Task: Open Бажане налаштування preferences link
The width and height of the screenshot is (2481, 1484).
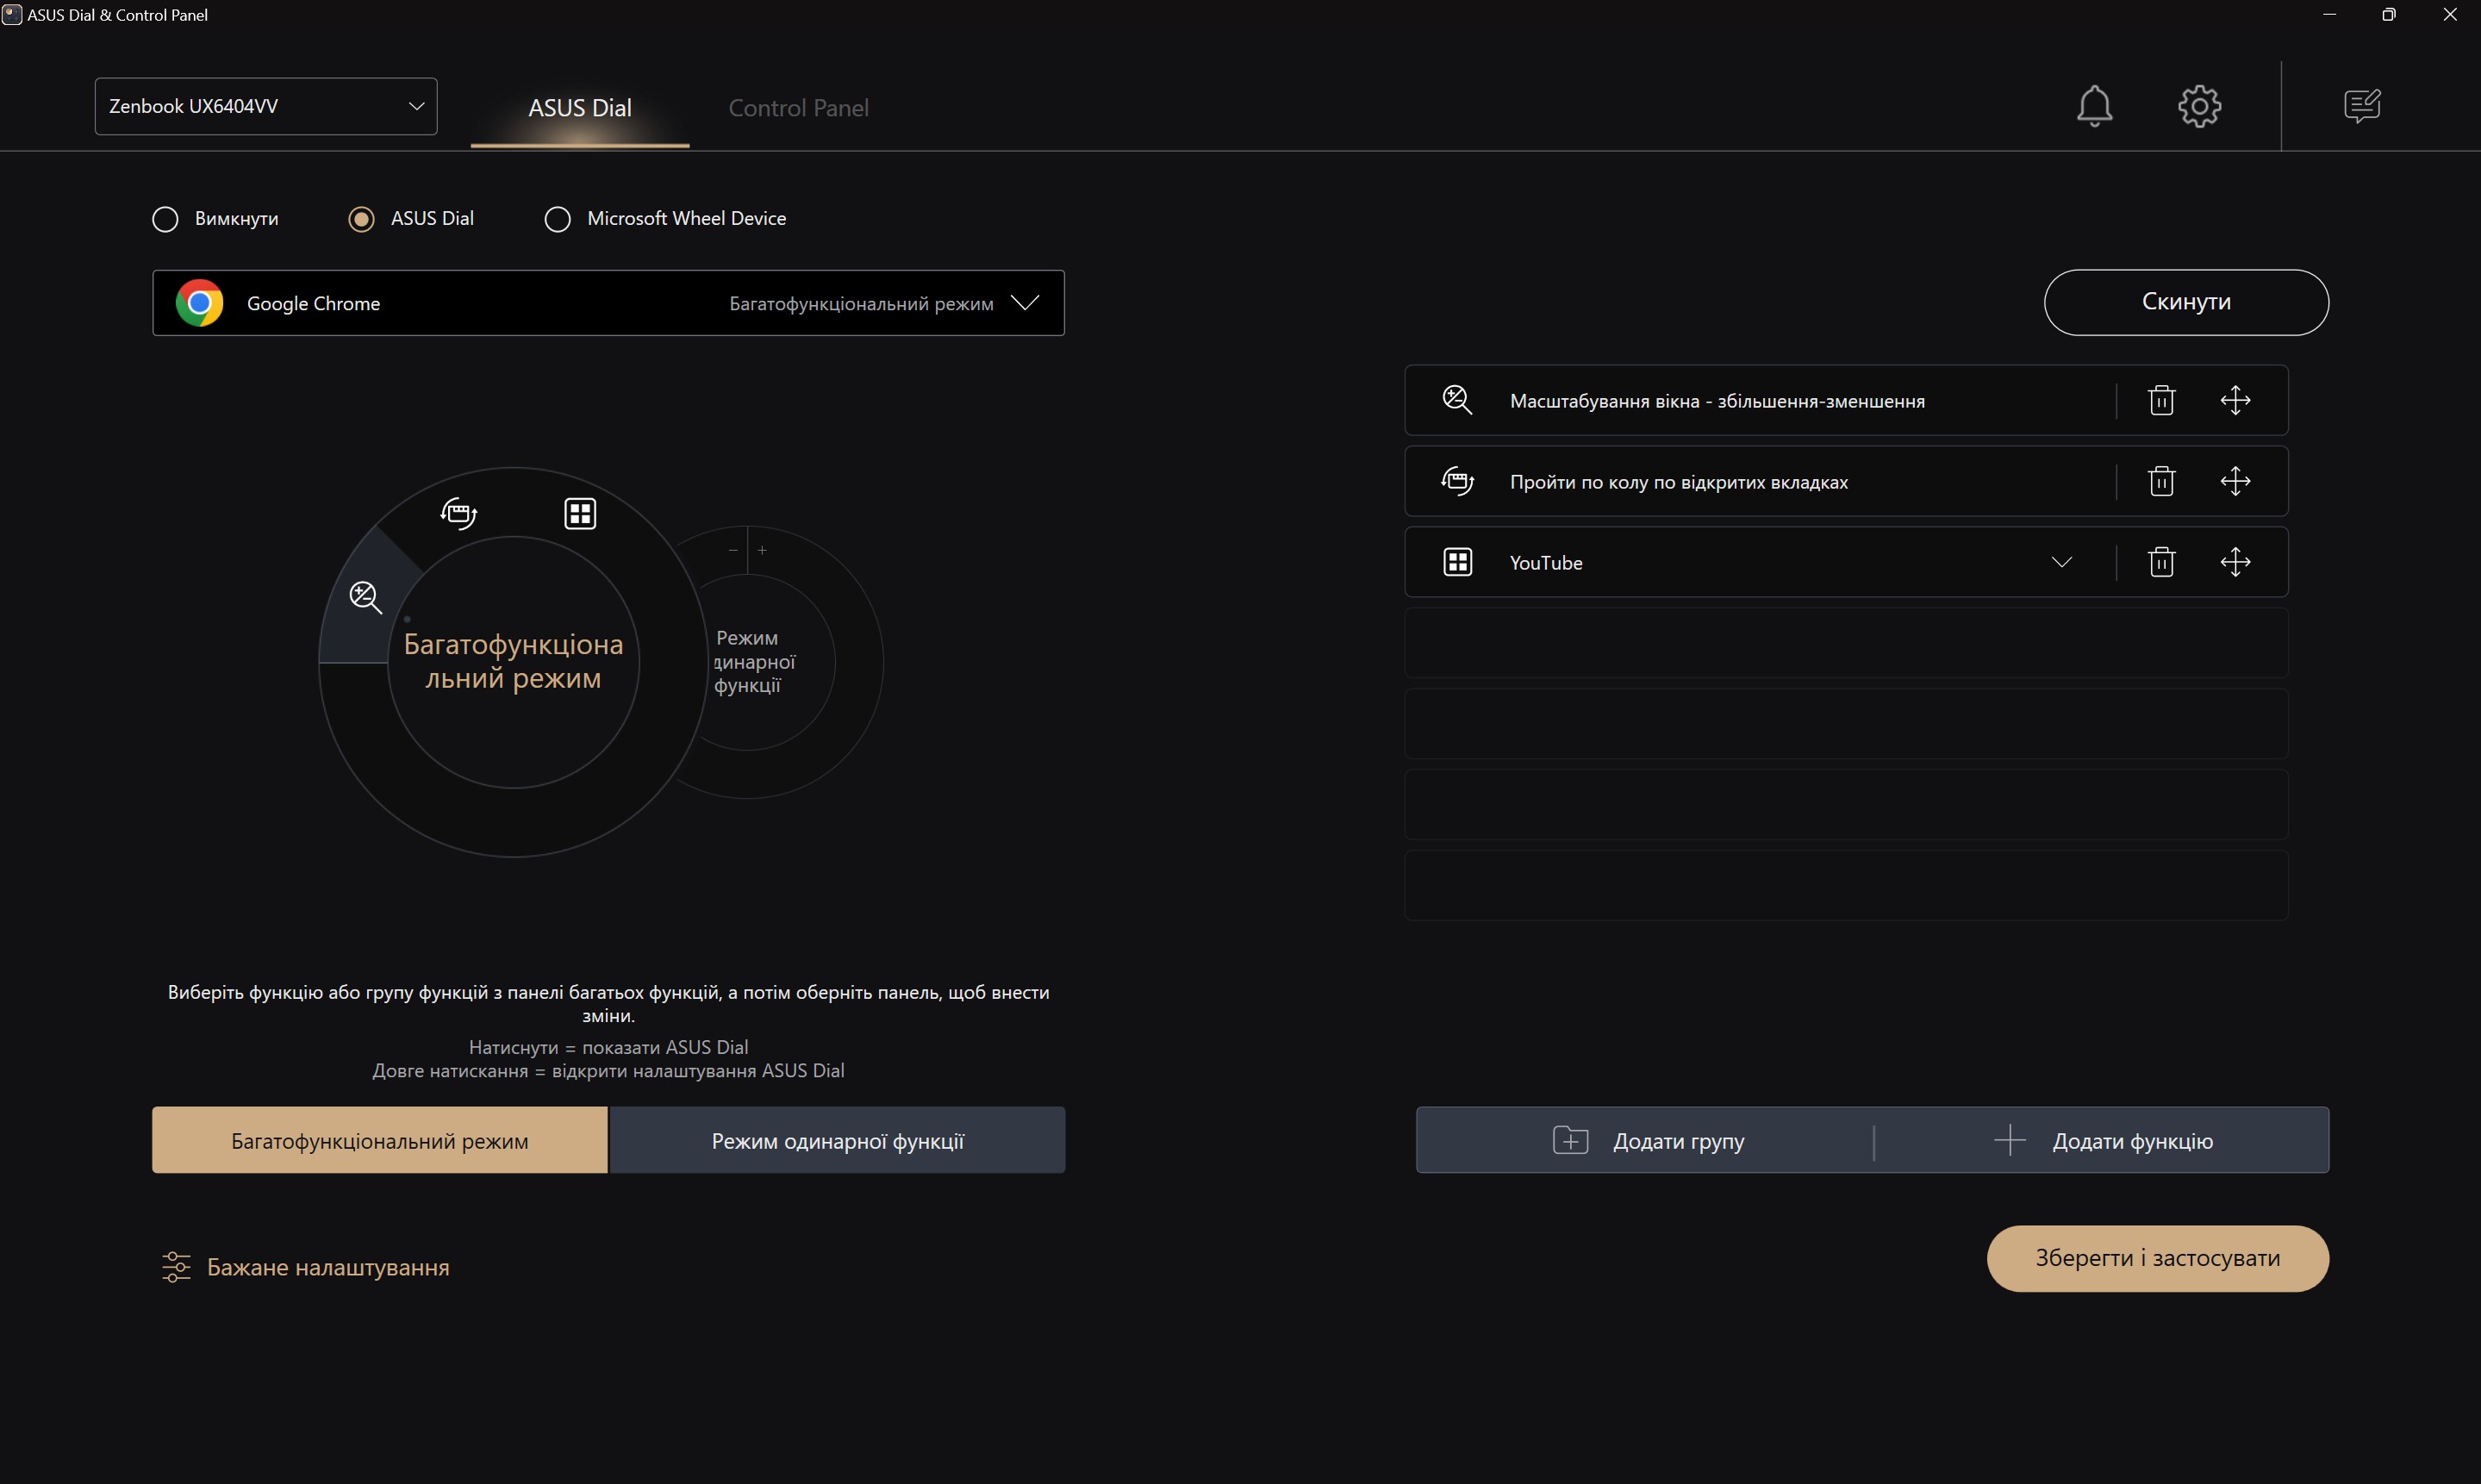Action: [x=327, y=1267]
